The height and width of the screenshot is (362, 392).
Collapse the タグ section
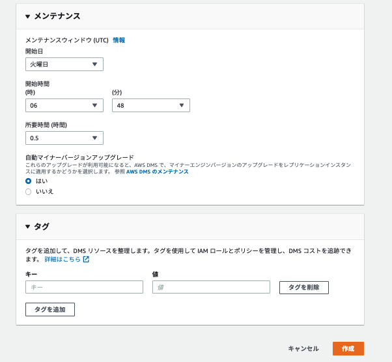pyautogui.click(x=28, y=226)
